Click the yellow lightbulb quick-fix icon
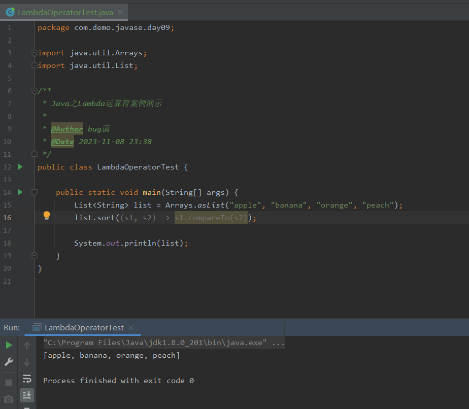Screen dimensions: 469x409 click(47, 216)
